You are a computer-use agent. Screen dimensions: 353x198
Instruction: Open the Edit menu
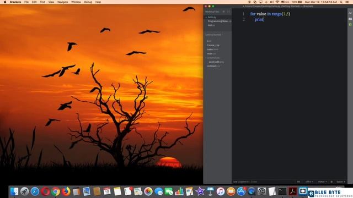pyautogui.click(x=34, y=2)
